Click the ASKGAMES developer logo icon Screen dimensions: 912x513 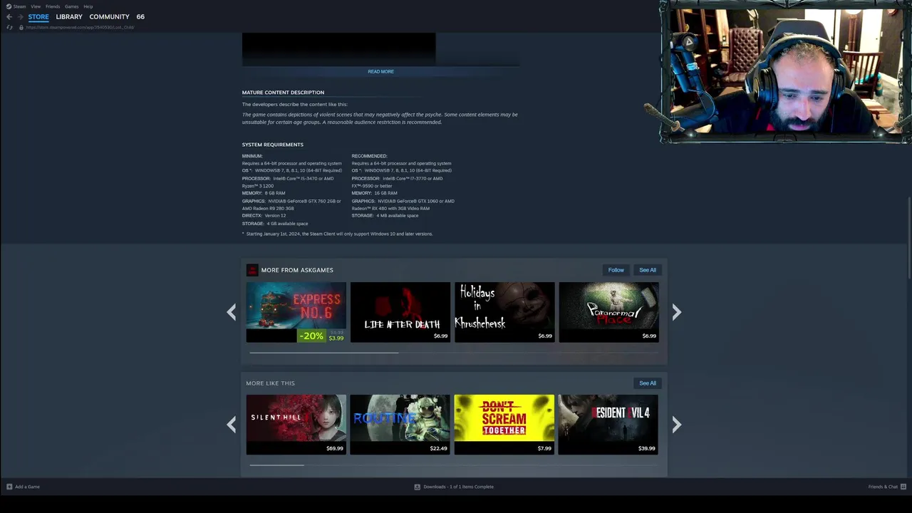(252, 270)
